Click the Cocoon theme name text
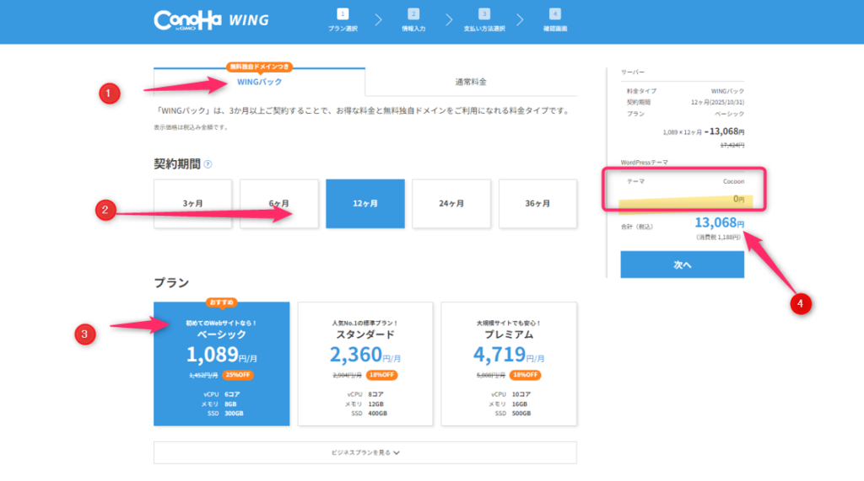 click(x=733, y=182)
